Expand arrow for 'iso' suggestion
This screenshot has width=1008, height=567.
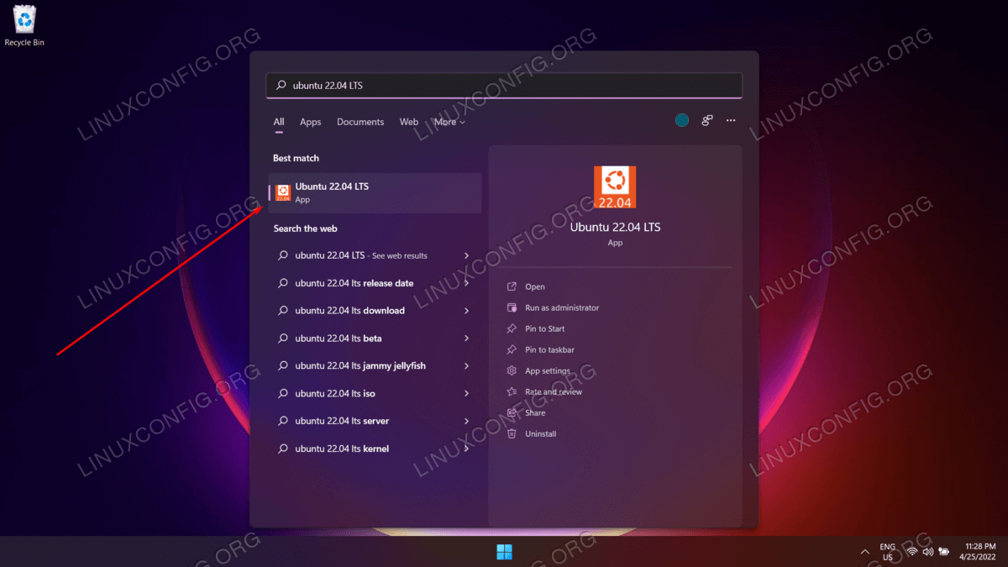click(x=467, y=393)
